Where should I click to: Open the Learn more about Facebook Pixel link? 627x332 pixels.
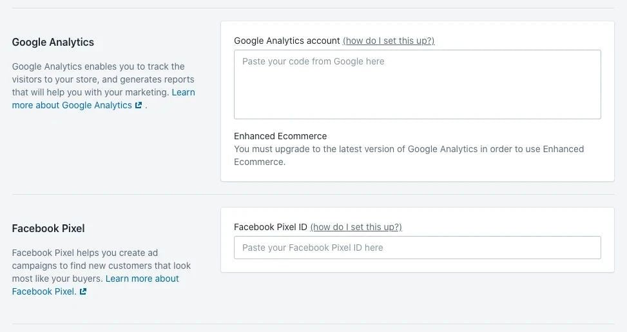pos(44,291)
